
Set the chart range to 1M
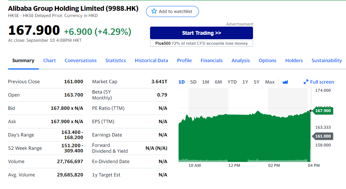point(206,82)
